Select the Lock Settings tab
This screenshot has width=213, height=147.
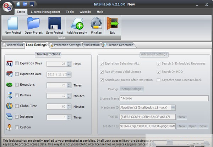(36, 45)
